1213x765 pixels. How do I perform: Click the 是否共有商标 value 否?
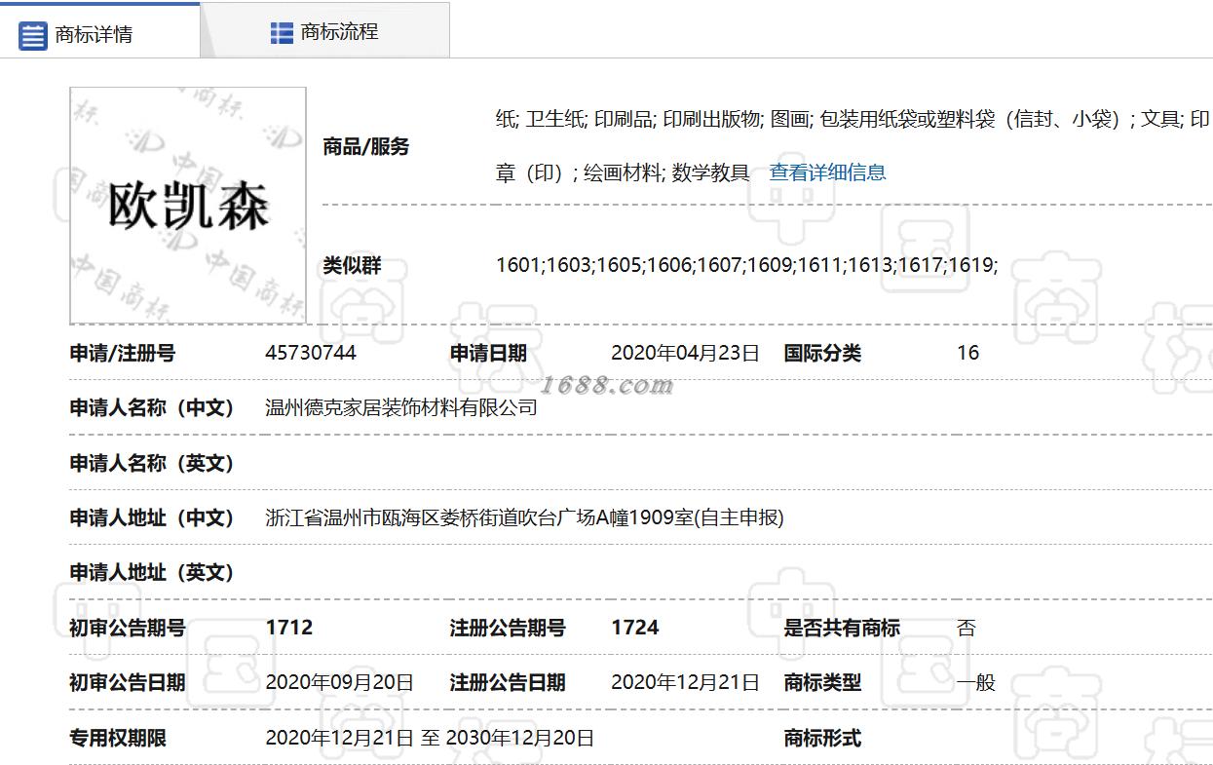pos(966,628)
